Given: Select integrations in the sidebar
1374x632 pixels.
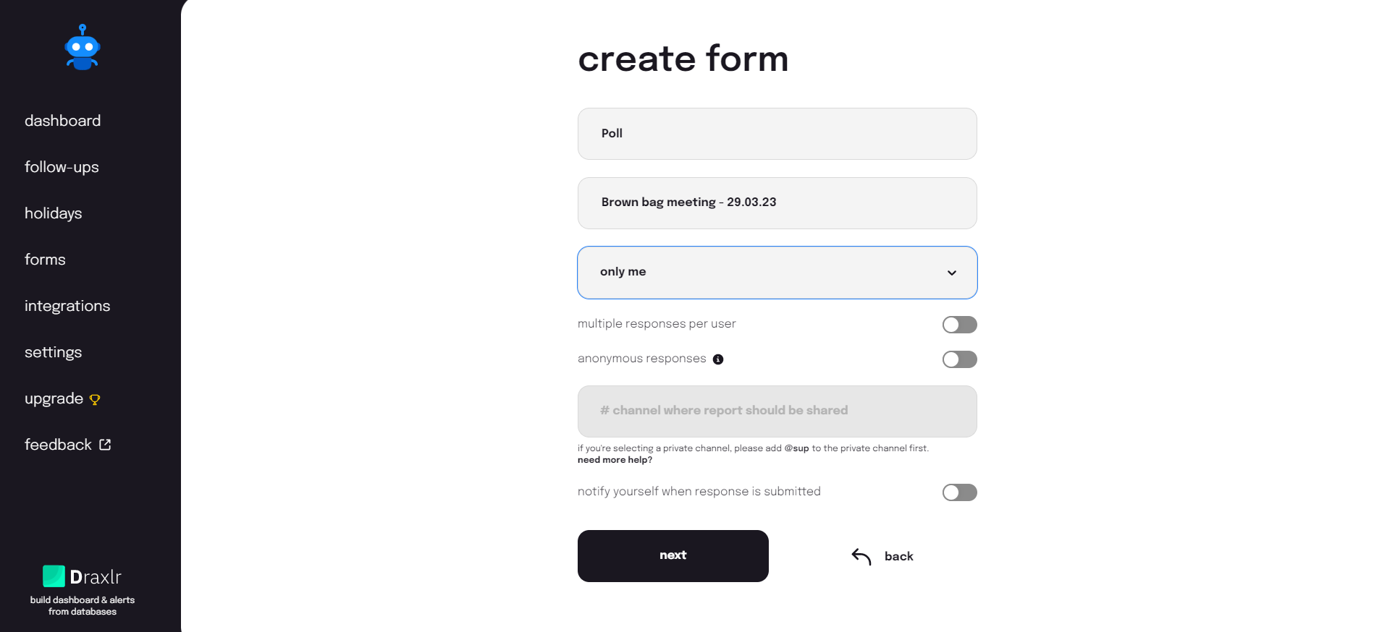Looking at the screenshot, I should coord(67,306).
